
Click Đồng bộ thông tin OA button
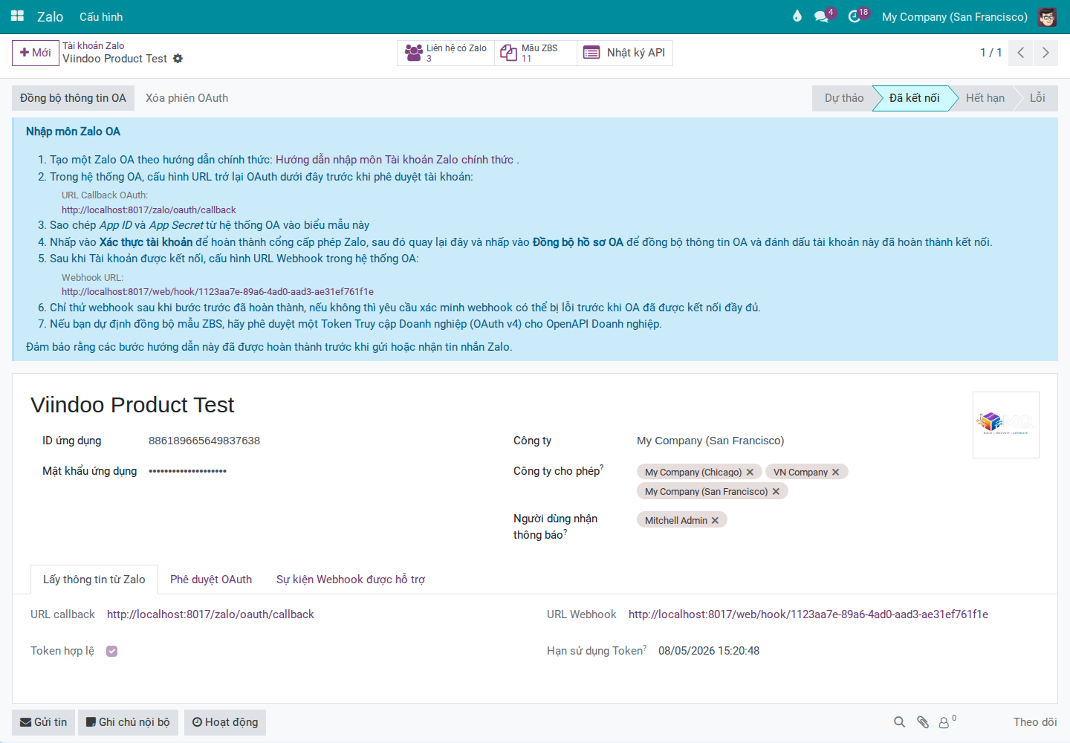click(x=73, y=98)
